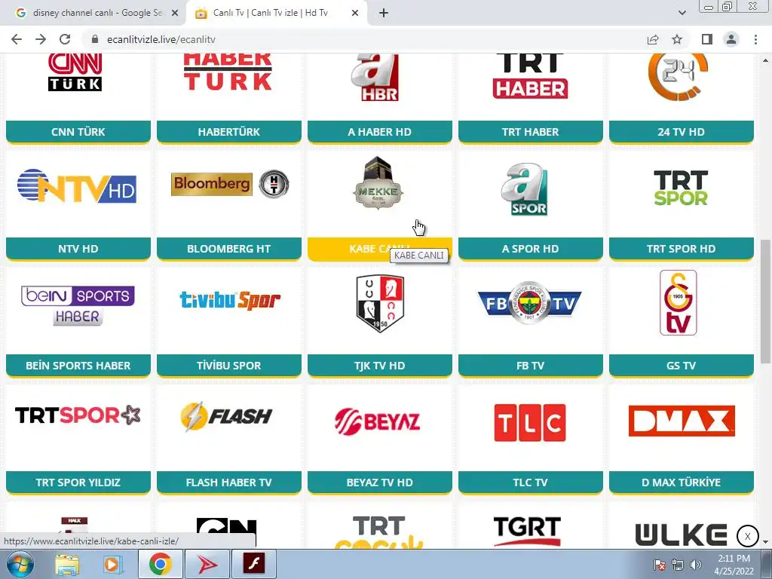Open the NTV HD button
772x579 pixels.
78,249
